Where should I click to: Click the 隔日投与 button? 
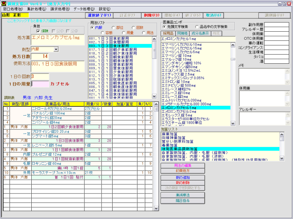[183, 201]
